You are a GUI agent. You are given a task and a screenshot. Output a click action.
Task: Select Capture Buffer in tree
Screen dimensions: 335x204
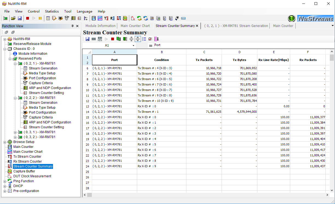coord(24,171)
